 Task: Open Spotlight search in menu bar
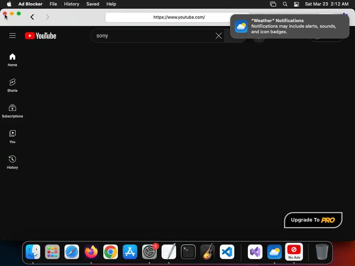pos(285,4)
